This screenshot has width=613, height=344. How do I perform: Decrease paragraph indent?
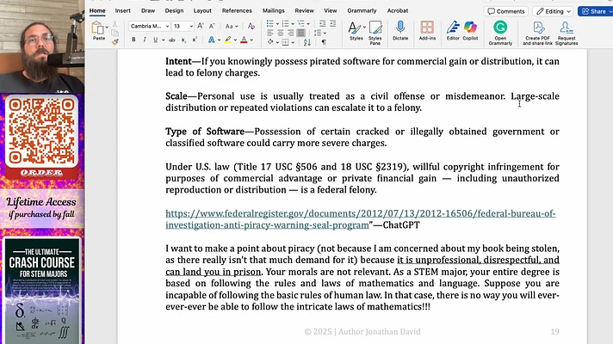coord(322,24)
